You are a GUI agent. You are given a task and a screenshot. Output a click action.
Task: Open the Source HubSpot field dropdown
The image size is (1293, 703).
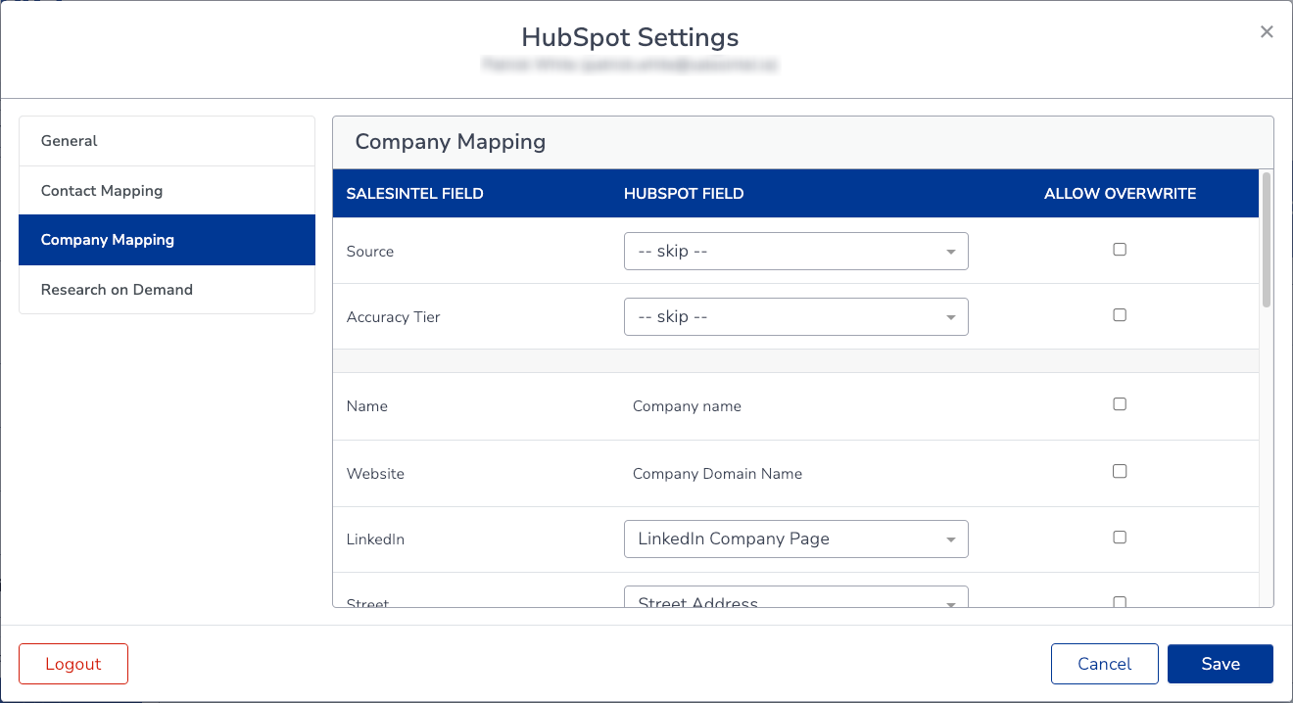click(795, 251)
